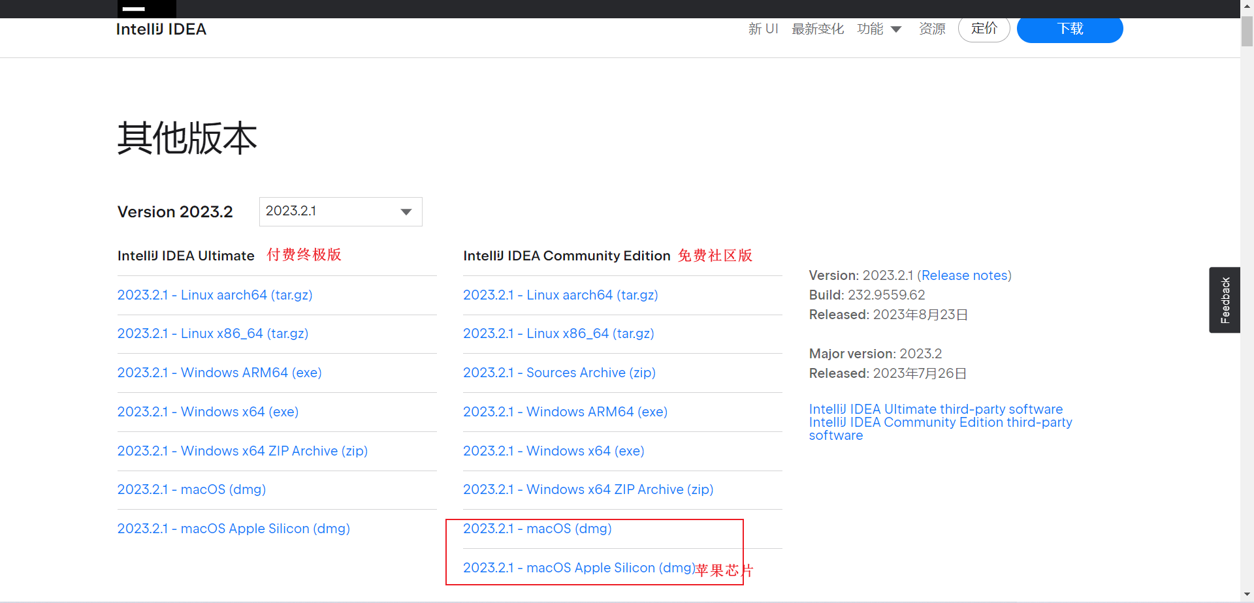Open the 最新变化 menu item
The image size is (1254, 603).
818,29
